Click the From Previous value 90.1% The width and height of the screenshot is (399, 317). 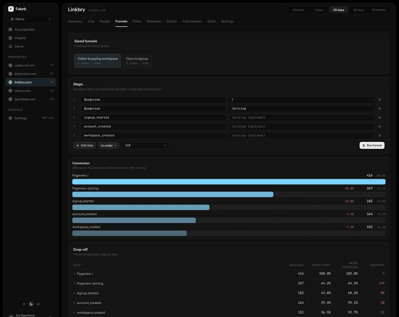[x=352, y=302]
